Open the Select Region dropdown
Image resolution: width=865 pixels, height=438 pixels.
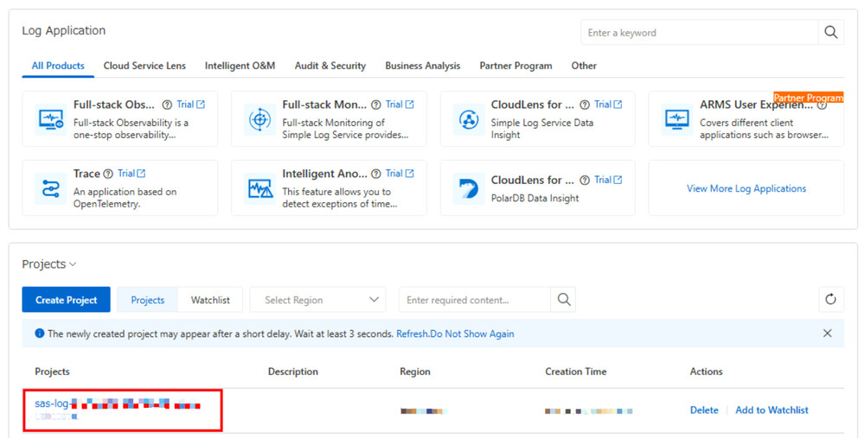point(317,300)
